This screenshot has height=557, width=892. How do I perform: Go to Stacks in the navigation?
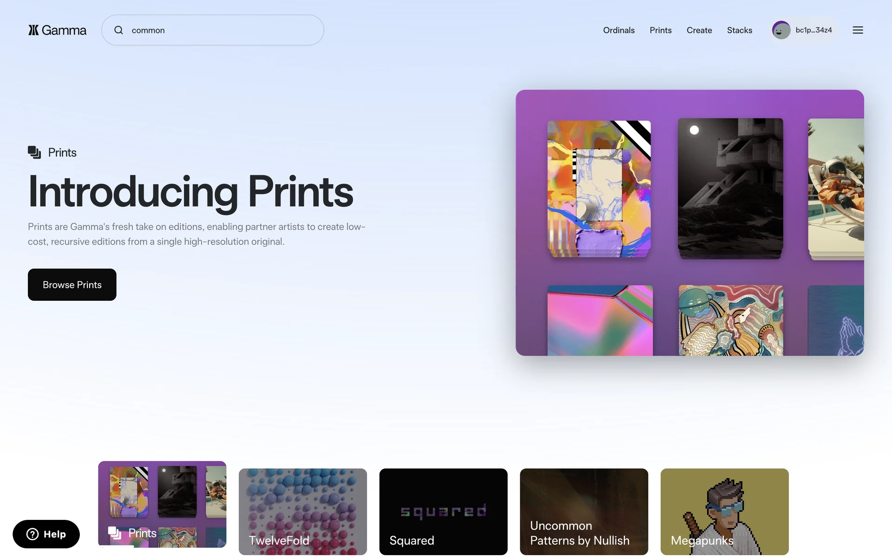coord(740,30)
